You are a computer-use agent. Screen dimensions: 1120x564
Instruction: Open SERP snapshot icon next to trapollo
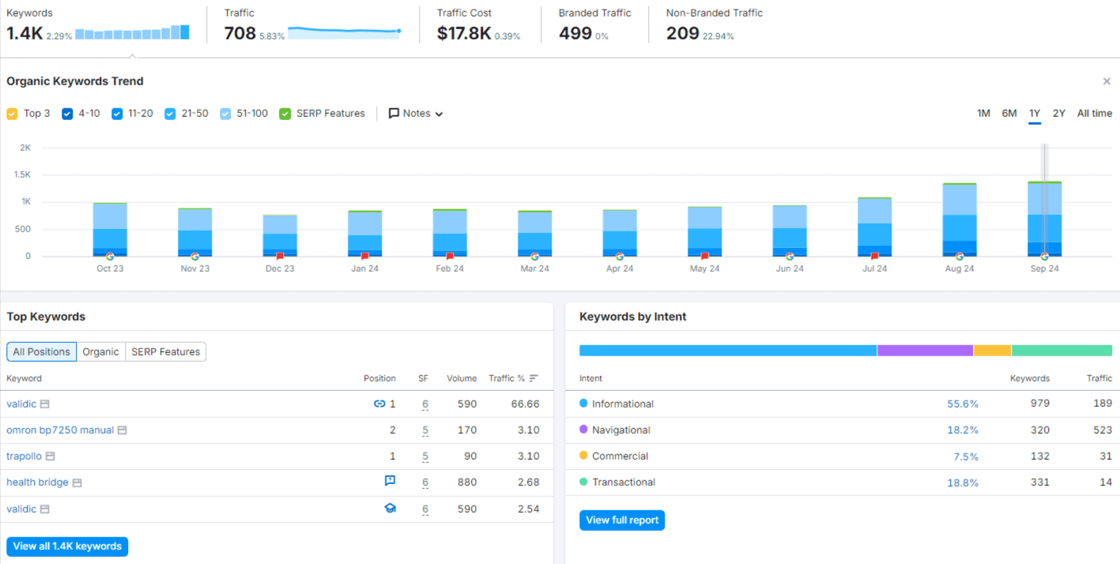point(51,457)
